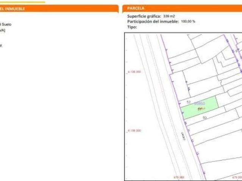This screenshot has height=181, width=242.
Task: Click the upper 4.138.350 coordinate label
Action: click(x=134, y=72)
